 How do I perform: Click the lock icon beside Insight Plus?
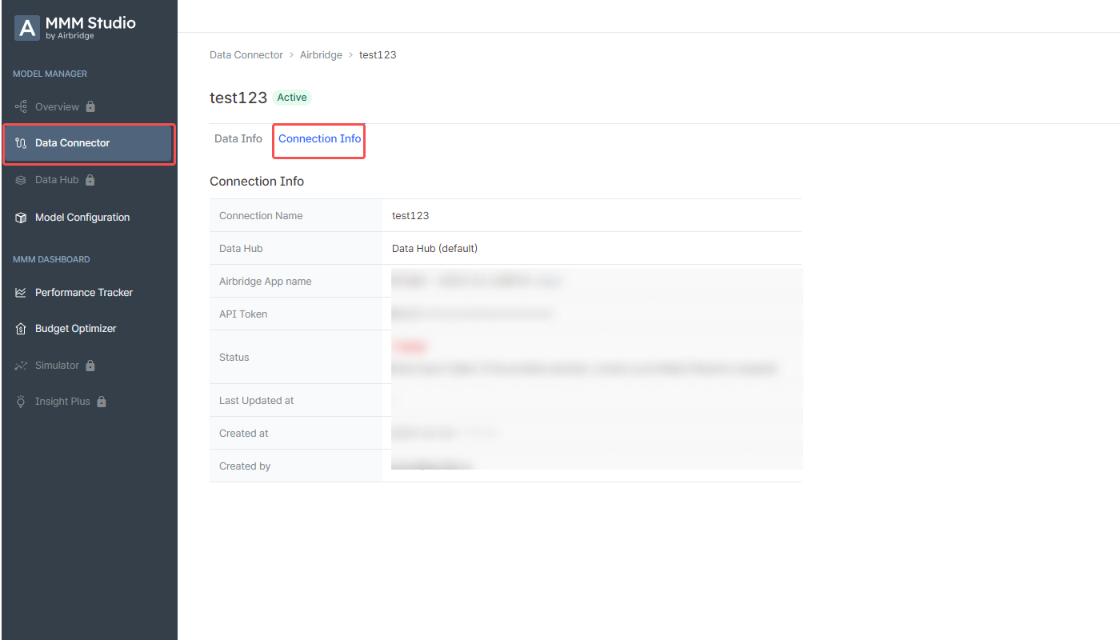click(102, 402)
